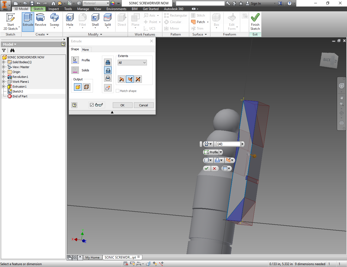Open the My Home document tab
The height and width of the screenshot is (267, 347).
click(92, 258)
